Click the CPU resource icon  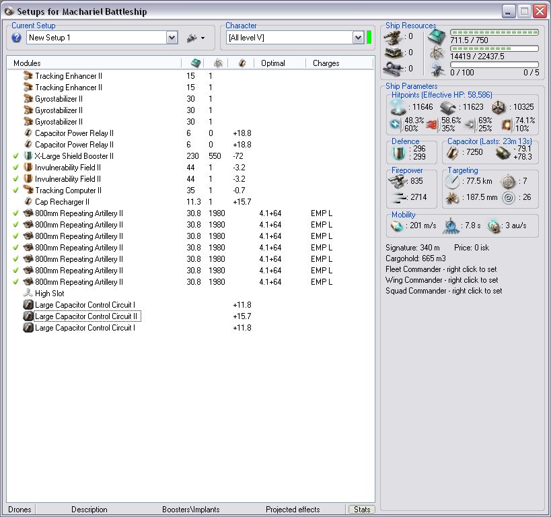click(x=437, y=37)
